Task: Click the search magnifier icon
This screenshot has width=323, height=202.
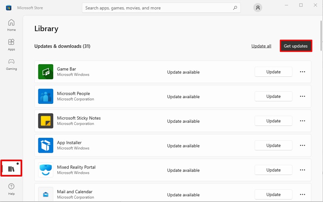Action: [235, 8]
